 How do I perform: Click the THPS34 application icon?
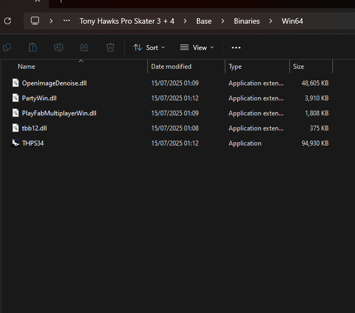(x=16, y=143)
